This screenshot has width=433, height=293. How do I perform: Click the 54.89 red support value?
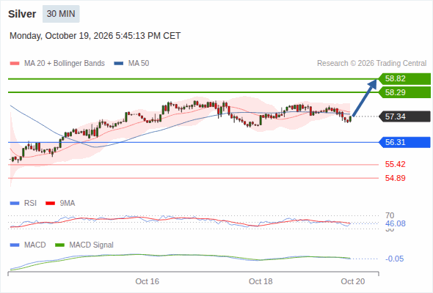pos(396,178)
